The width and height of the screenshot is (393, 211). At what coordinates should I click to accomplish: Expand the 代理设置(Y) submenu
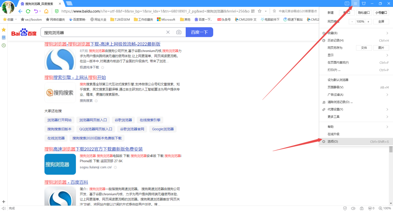[356, 109]
